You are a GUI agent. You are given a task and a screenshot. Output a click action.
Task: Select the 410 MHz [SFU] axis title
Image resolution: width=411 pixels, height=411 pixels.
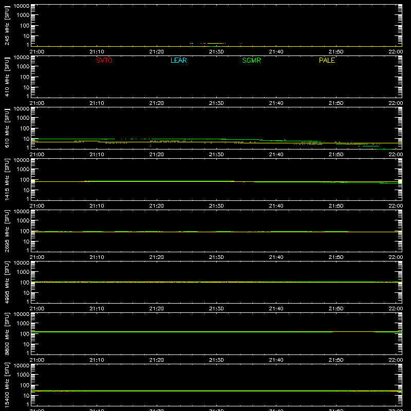7,77
